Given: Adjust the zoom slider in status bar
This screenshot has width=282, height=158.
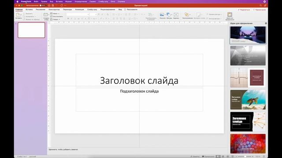Looking at the screenshot, I should tap(245, 157).
